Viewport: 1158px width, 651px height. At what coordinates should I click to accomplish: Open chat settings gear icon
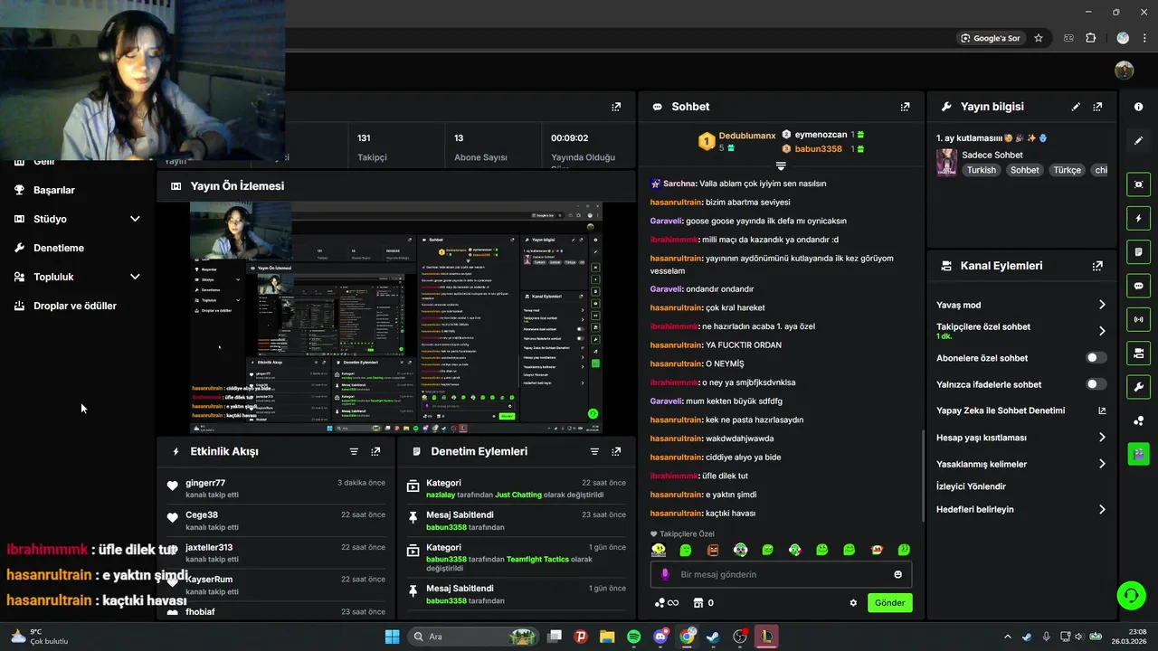click(x=853, y=603)
